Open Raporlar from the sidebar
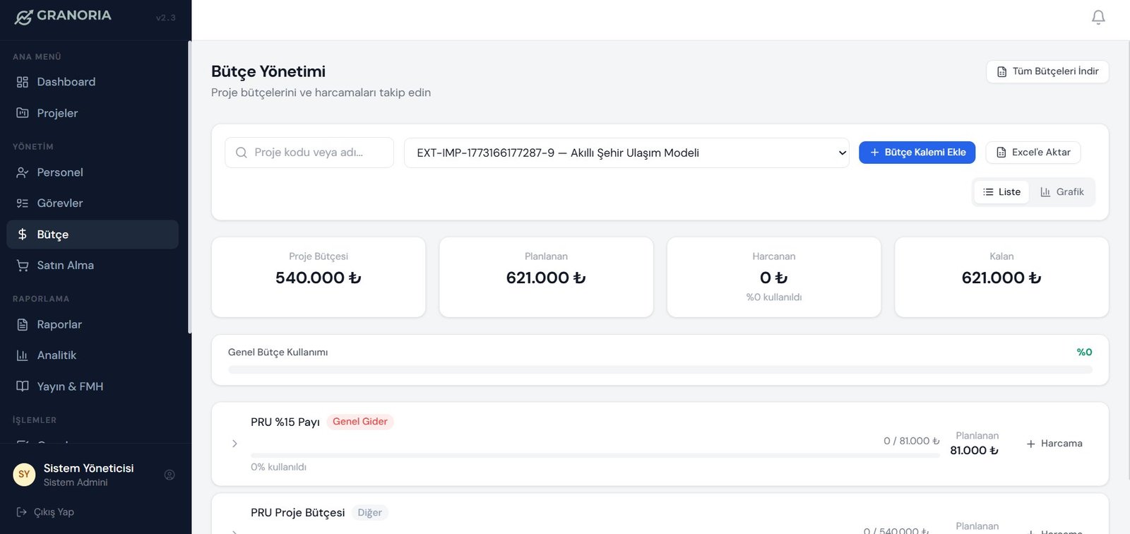This screenshot has height=534, width=1130. [x=59, y=325]
